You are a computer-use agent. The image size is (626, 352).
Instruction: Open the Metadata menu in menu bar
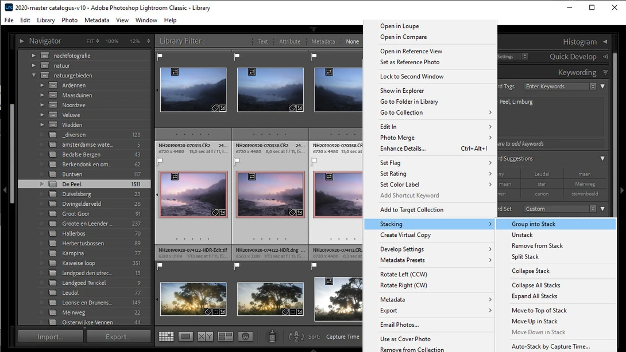click(x=96, y=20)
